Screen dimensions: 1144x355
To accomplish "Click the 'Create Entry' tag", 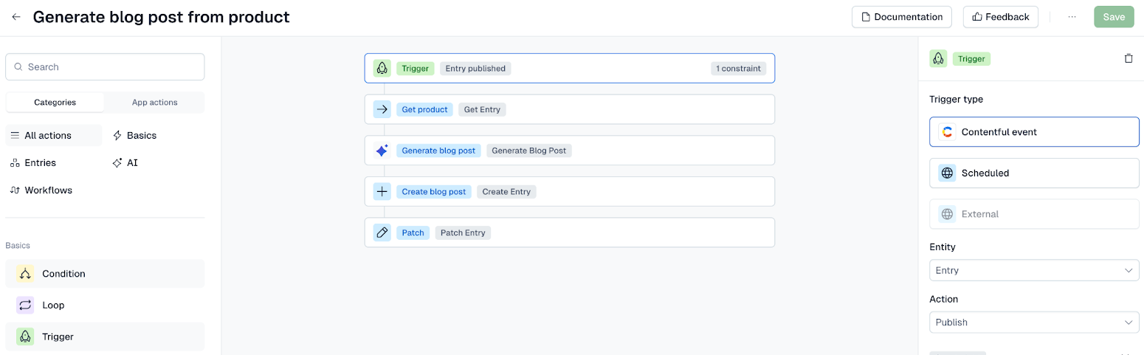I will click(x=506, y=191).
